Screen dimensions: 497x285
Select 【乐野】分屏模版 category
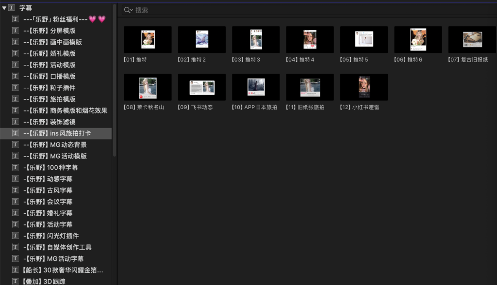point(56,31)
